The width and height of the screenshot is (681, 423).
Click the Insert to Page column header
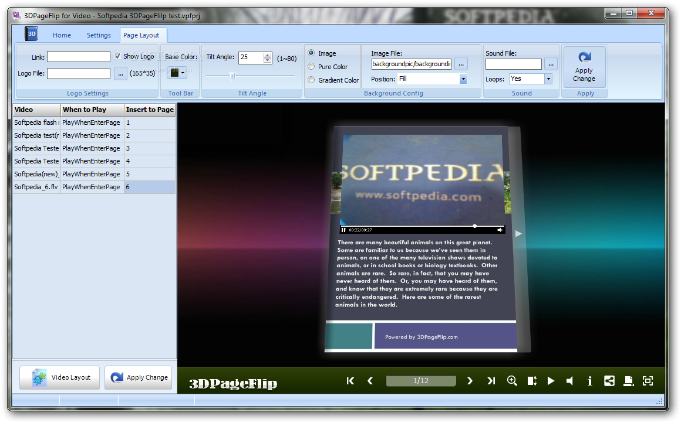point(150,110)
